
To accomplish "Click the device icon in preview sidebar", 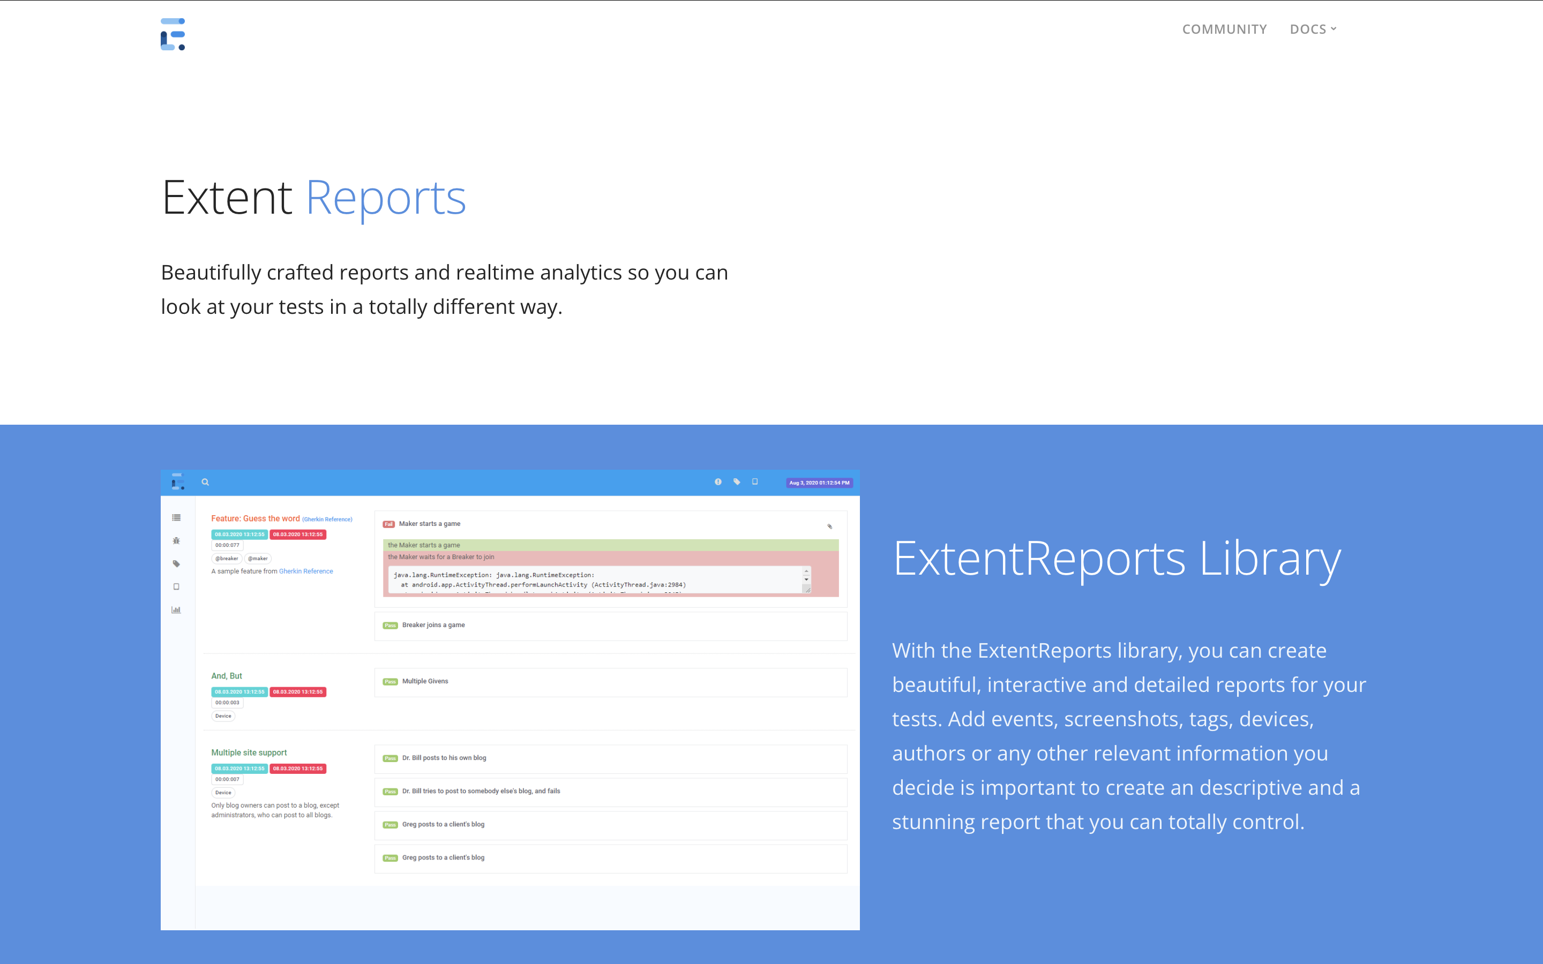I will point(176,586).
